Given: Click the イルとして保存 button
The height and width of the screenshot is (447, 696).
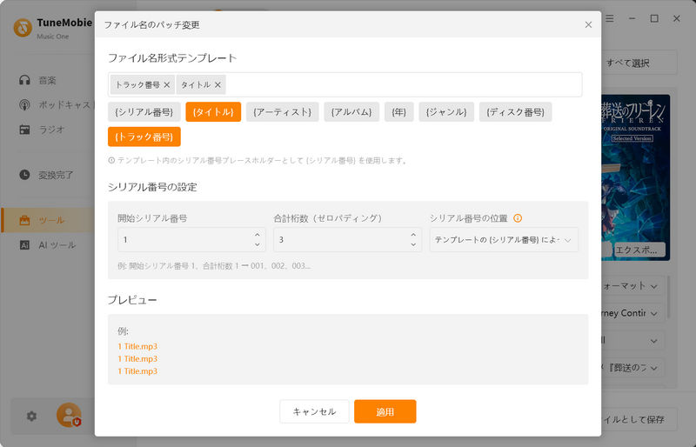Looking at the screenshot, I should point(639,419).
